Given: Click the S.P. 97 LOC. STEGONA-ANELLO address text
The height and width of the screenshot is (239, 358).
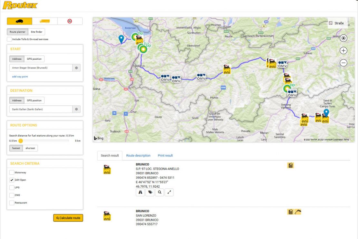Looking at the screenshot, I should pos(157,169).
